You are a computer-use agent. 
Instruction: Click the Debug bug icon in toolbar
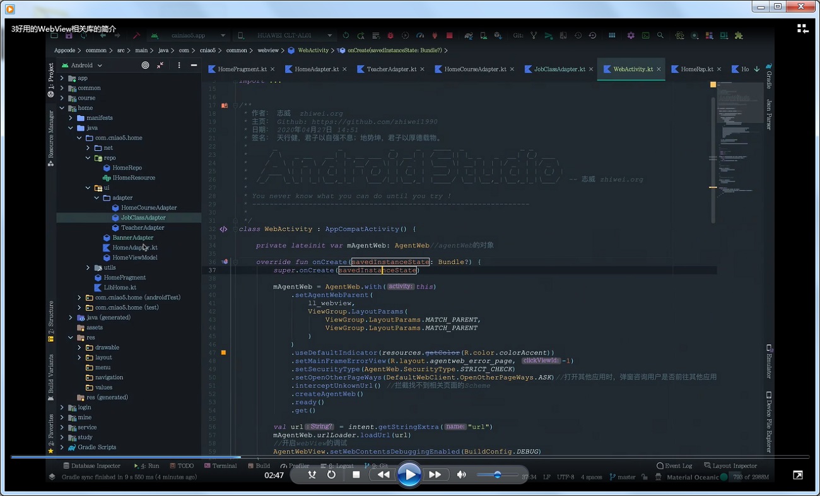click(390, 35)
